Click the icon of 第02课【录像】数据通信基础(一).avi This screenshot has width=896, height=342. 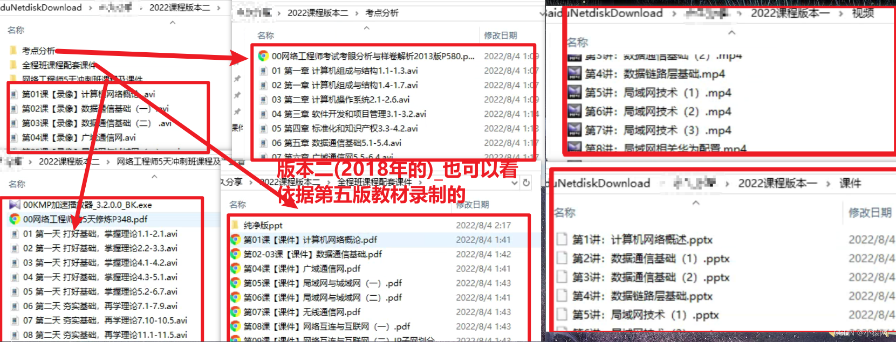tap(15, 109)
